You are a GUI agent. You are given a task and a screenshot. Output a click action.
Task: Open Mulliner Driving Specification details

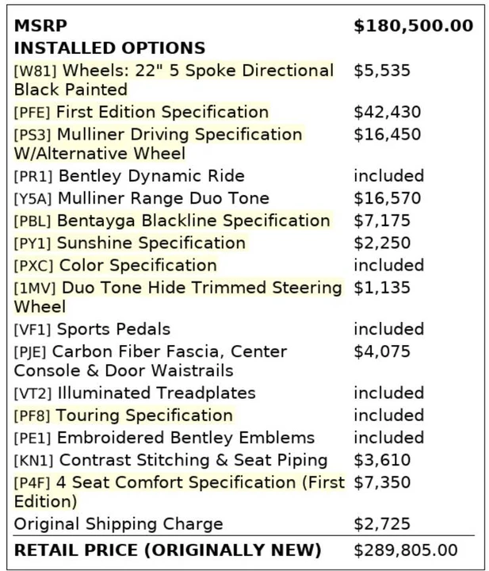point(158,144)
